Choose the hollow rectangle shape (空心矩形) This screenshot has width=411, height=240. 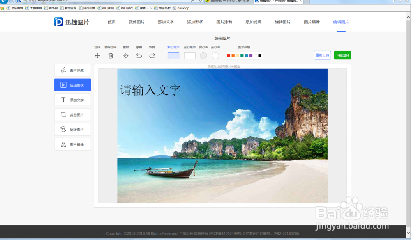coord(189,55)
